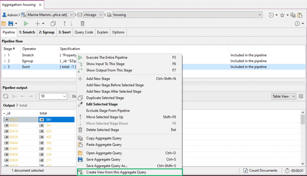
Task: Switch to the Pipeline tab
Action: pyautogui.click(x=9, y=32)
